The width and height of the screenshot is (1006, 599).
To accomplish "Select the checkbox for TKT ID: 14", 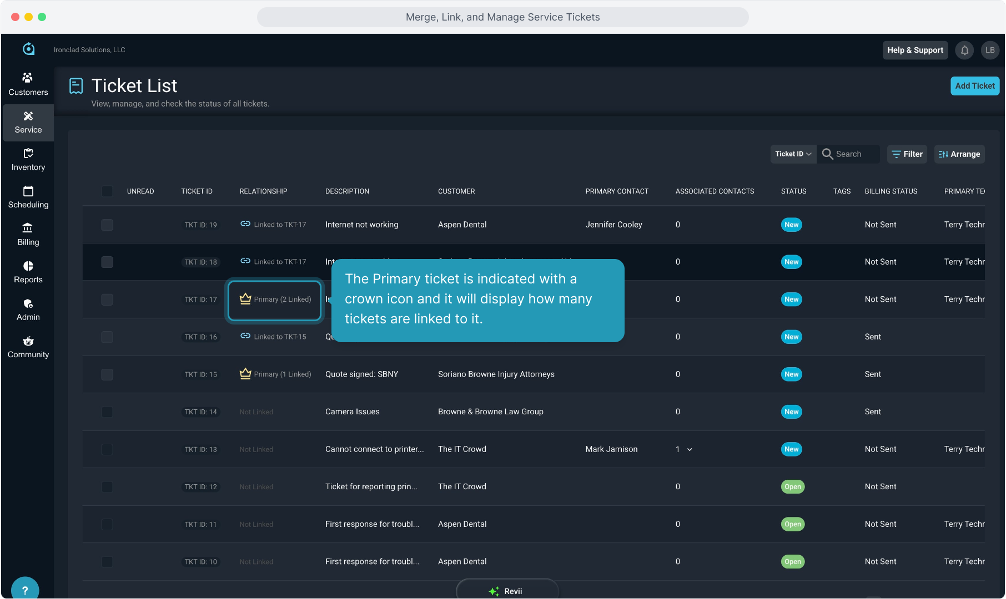I will click(107, 412).
